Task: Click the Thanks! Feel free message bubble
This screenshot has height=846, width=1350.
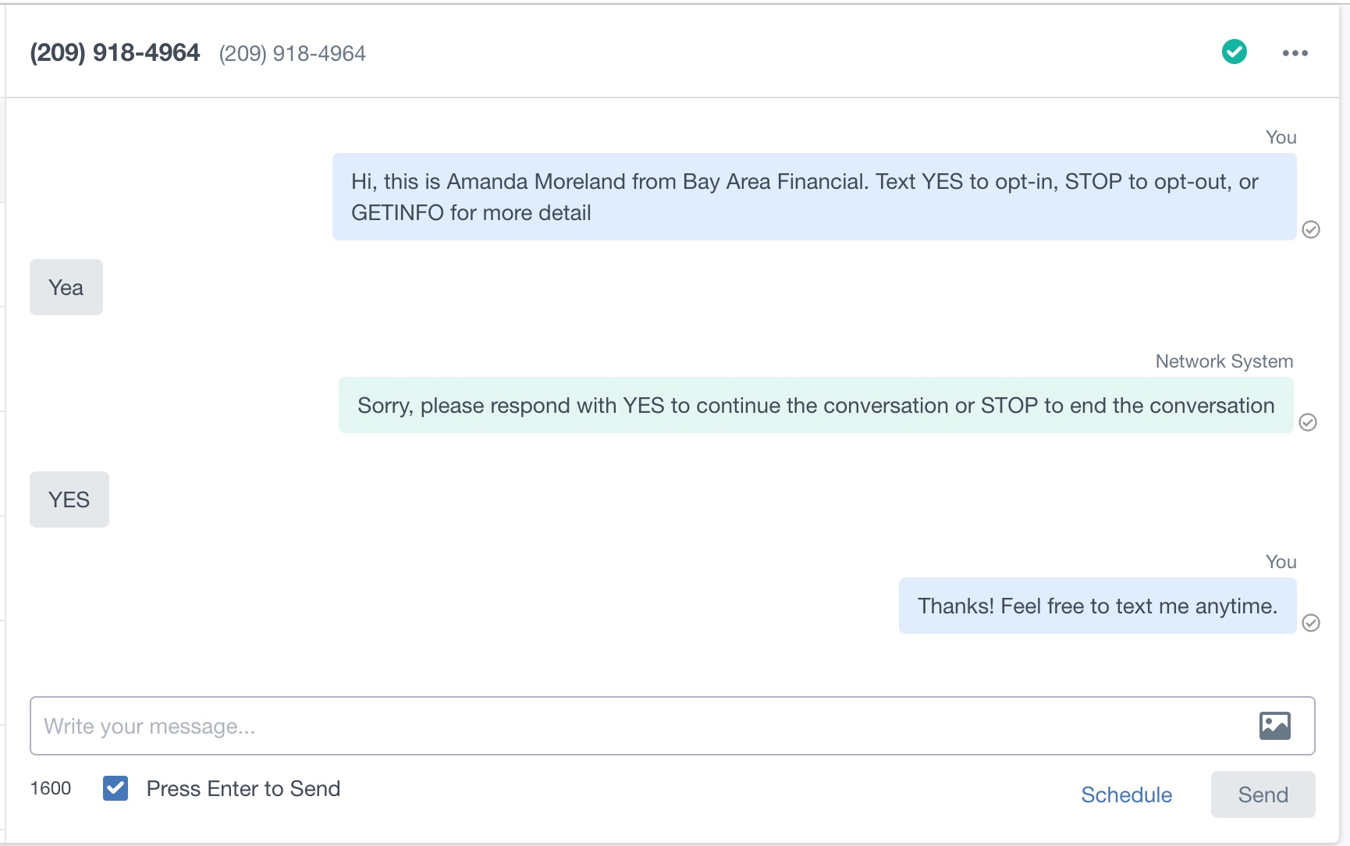Action: [1097, 606]
